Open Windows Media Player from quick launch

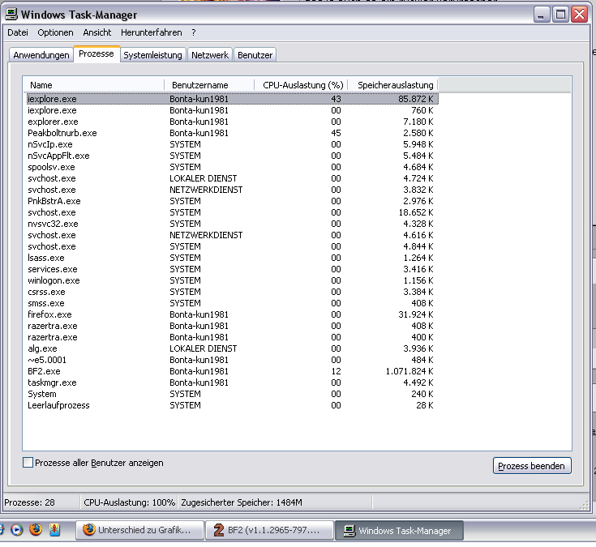pos(16,529)
